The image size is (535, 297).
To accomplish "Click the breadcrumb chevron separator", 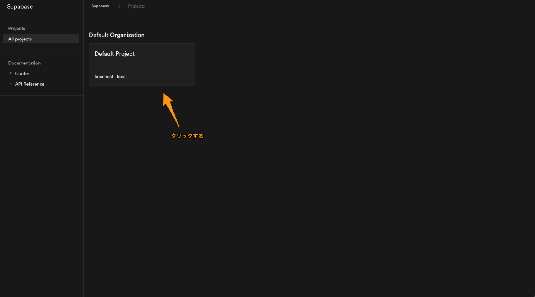I will [120, 6].
